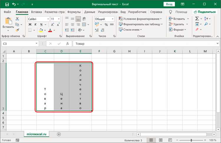This screenshot has width=221, height=143.
Task: Add a new sheet with plus icon
Action: pyautogui.click(x=59, y=134)
